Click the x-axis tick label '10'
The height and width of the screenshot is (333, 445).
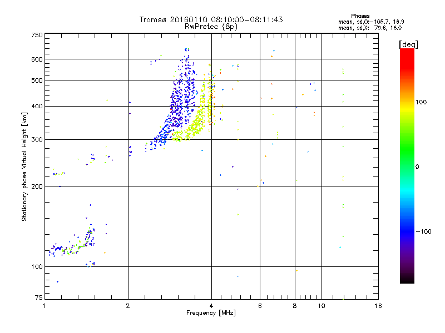(322, 306)
